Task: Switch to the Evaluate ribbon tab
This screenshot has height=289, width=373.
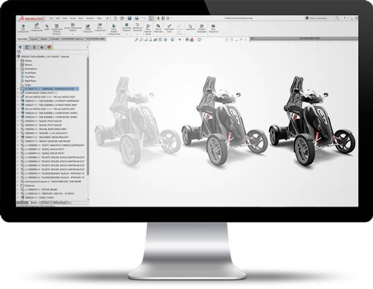Action: pyautogui.click(x=54, y=39)
